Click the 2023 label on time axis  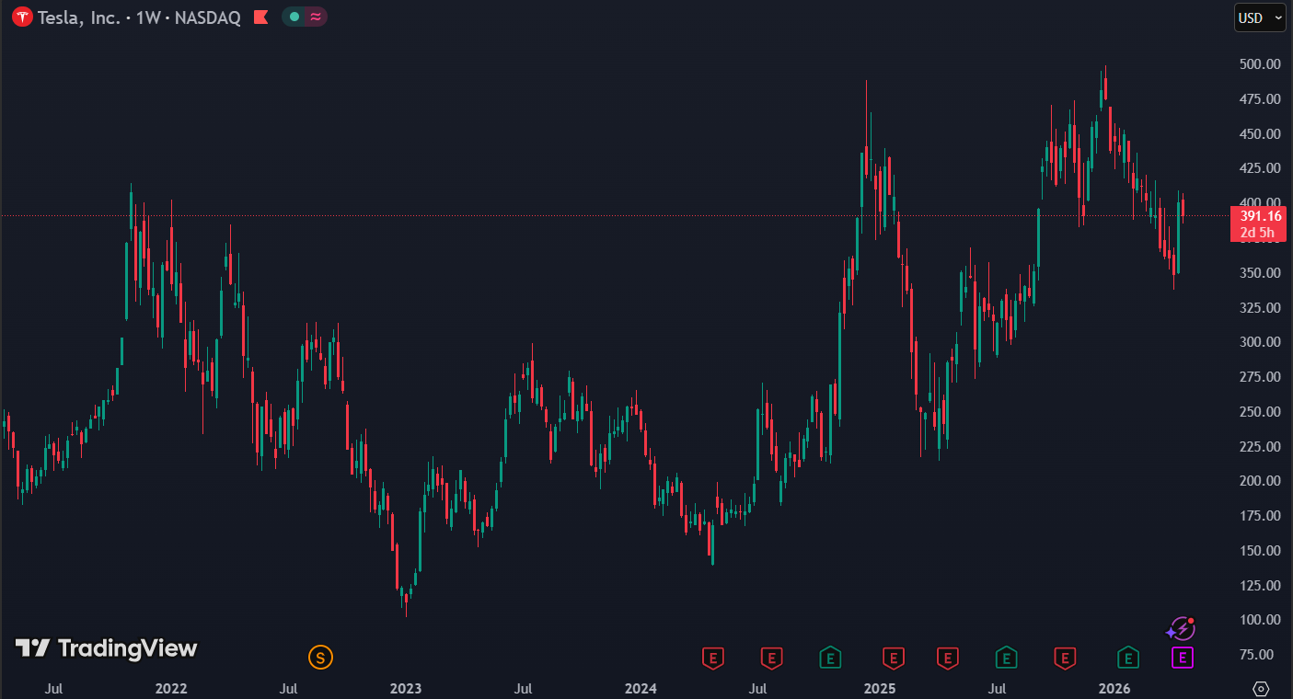(x=406, y=688)
